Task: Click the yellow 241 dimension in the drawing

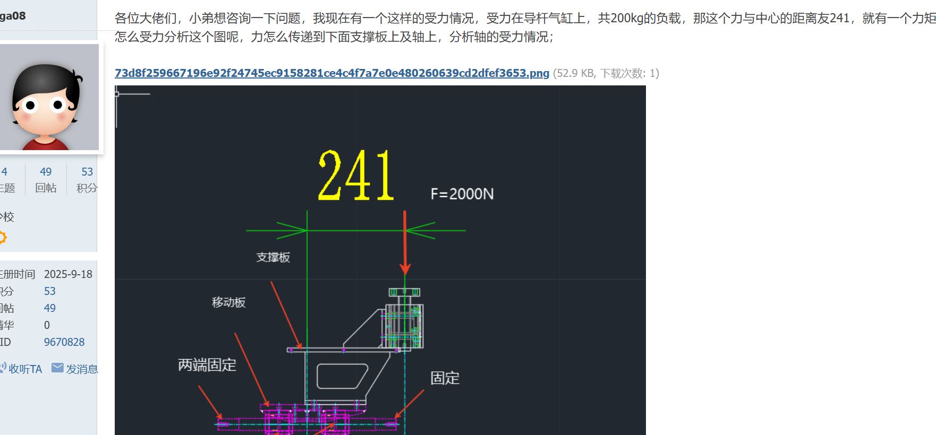Action: coord(356,175)
